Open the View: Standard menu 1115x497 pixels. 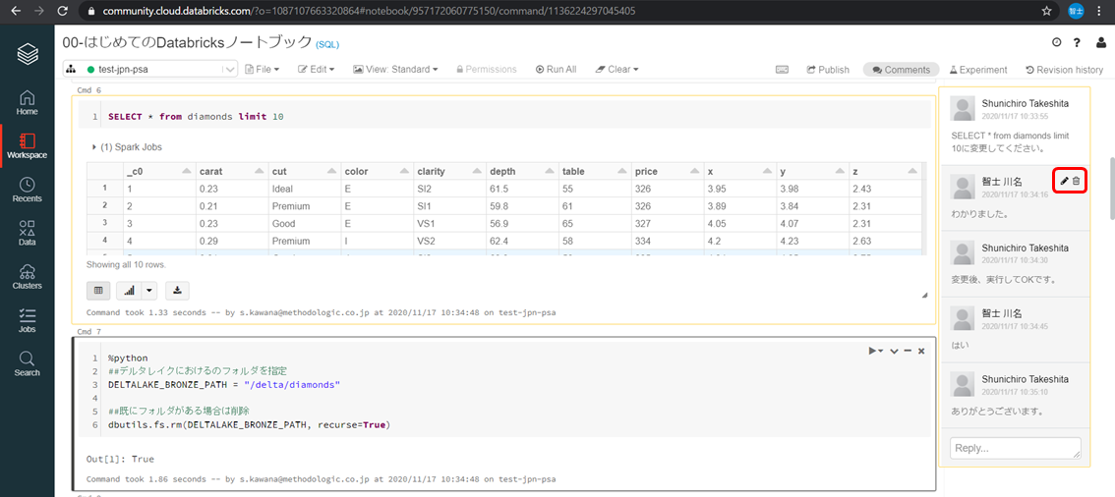tap(395, 70)
